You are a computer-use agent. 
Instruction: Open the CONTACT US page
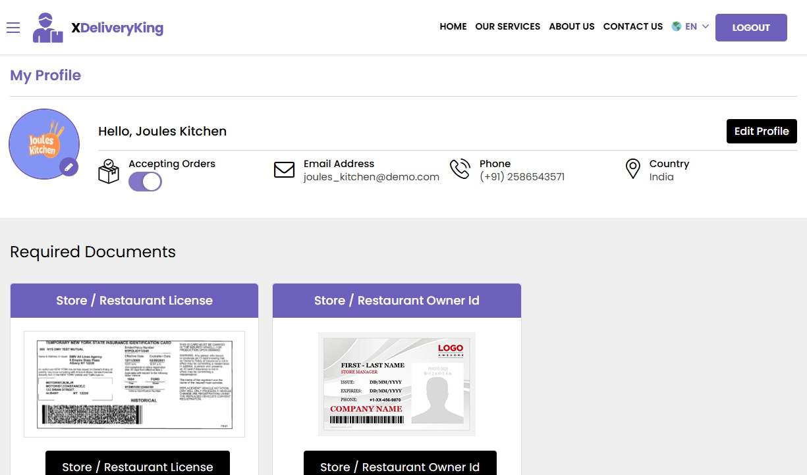click(x=632, y=27)
